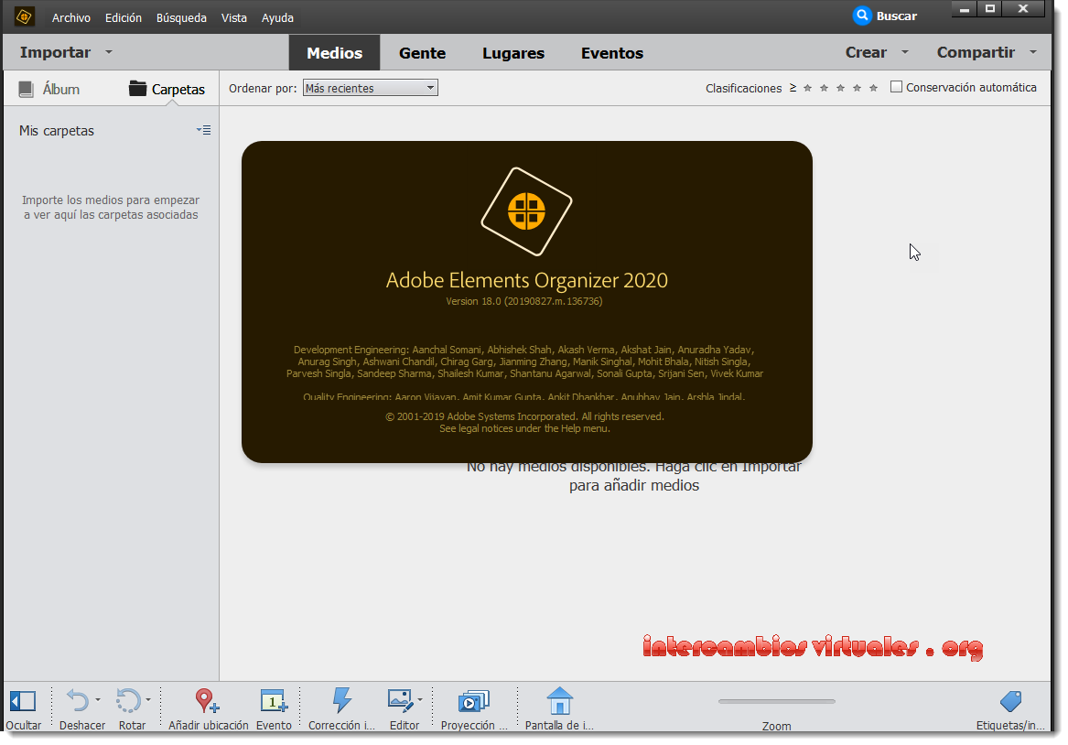This screenshot has width=1068, height=745.
Task: Undo with the Deshacer icon
Action: tap(77, 700)
